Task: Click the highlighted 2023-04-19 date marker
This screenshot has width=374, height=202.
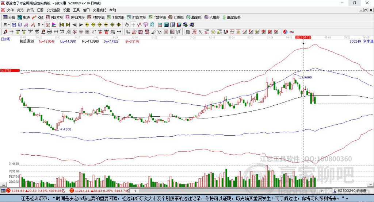Action: [303, 38]
